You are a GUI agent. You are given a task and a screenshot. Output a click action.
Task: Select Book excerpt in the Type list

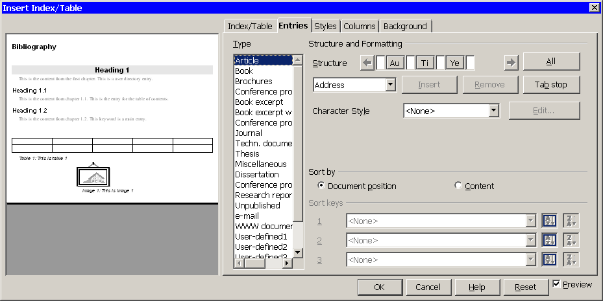264,102
